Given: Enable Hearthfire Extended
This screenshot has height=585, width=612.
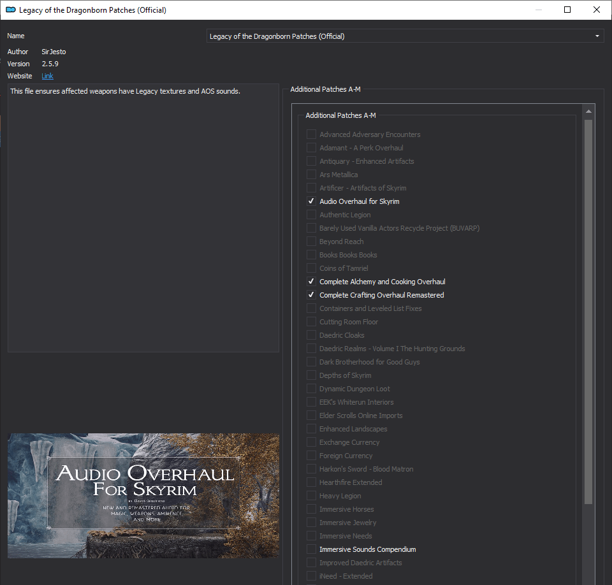Looking at the screenshot, I should [311, 482].
